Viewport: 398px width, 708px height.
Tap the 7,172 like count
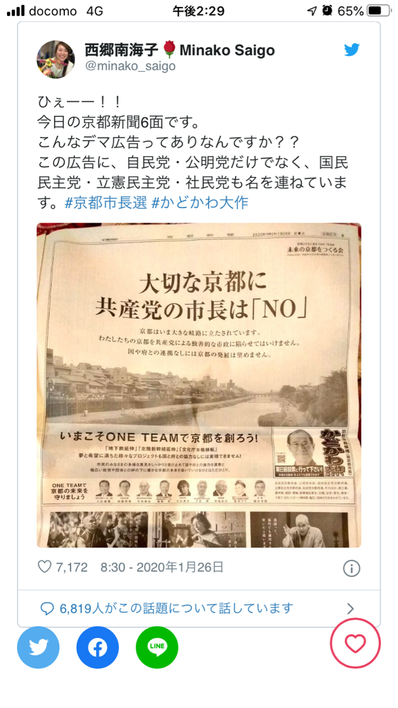click(72, 568)
